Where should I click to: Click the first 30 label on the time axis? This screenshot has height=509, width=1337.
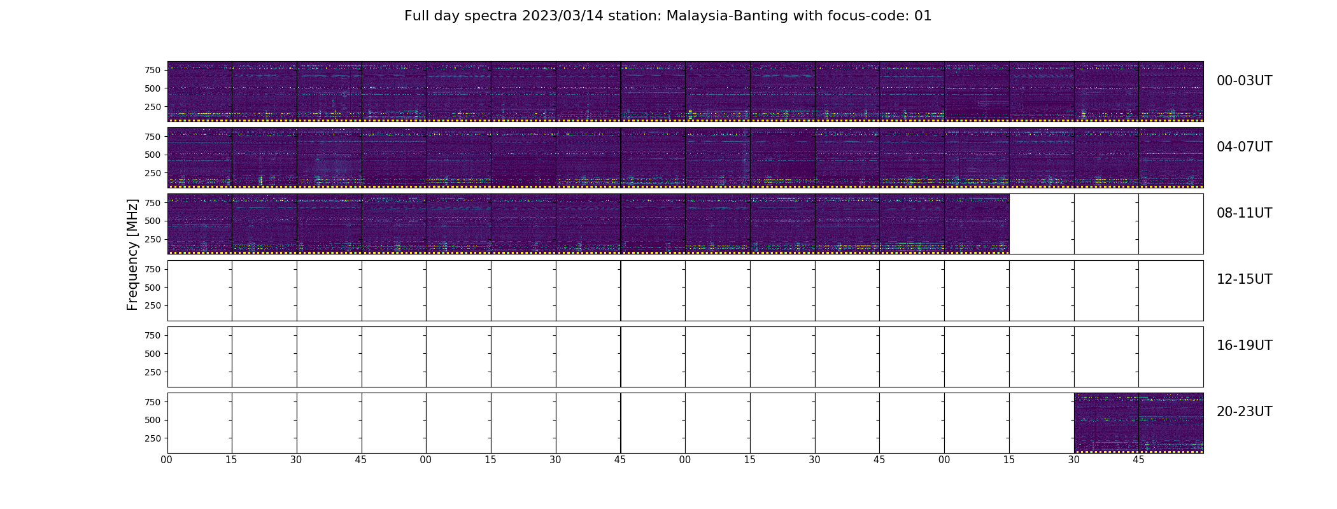point(296,460)
